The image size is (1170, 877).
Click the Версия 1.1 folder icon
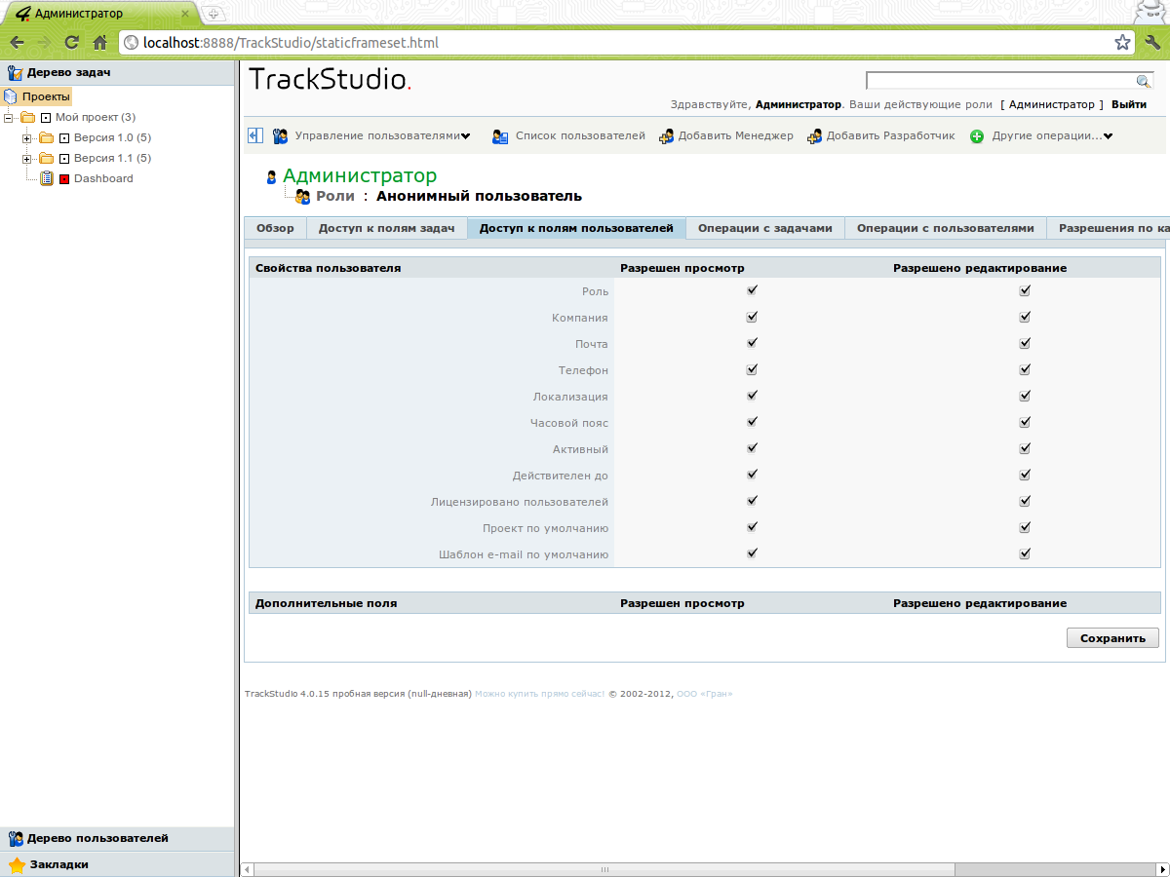pyautogui.click(x=46, y=158)
